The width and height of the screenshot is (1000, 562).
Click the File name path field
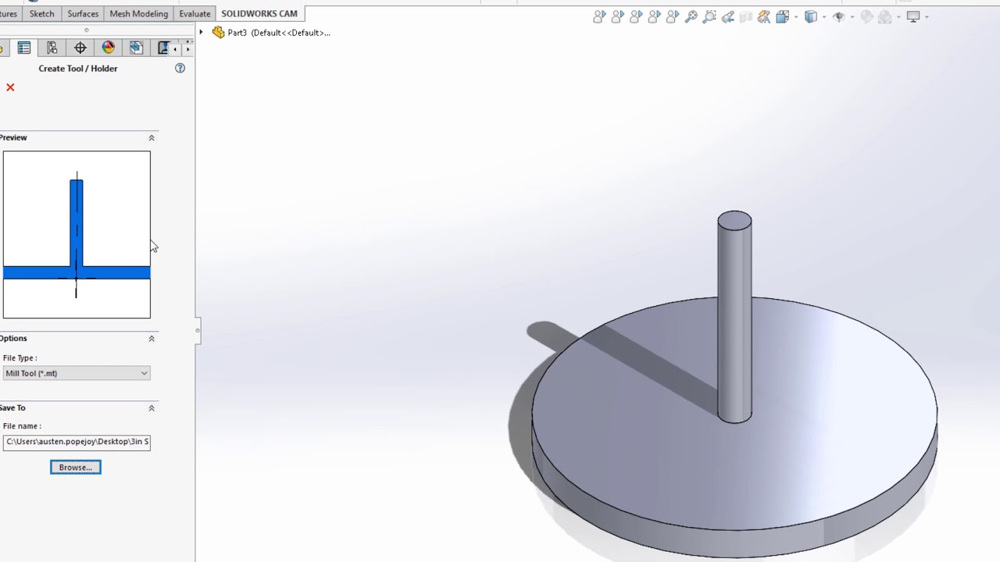[x=77, y=442]
